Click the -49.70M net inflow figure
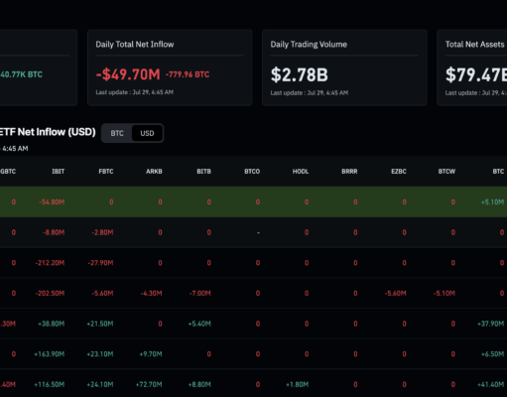 pos(128,74)
